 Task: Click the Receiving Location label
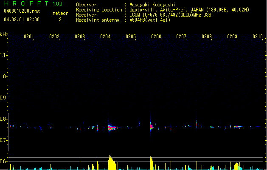(x=99, y=10)
